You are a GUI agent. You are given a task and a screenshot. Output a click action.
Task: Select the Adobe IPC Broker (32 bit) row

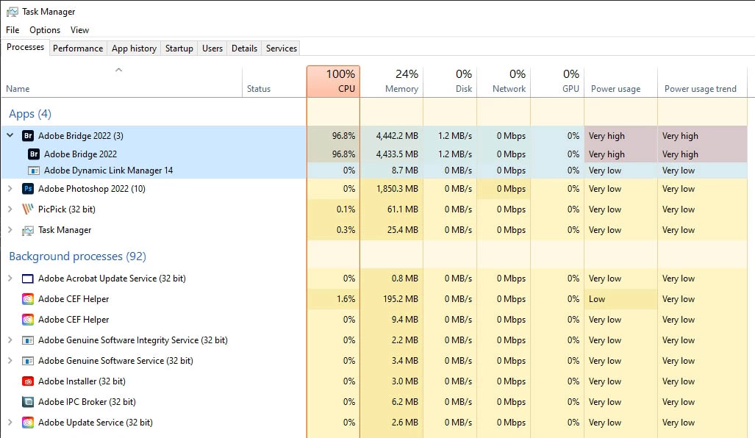tap(374, 402)
